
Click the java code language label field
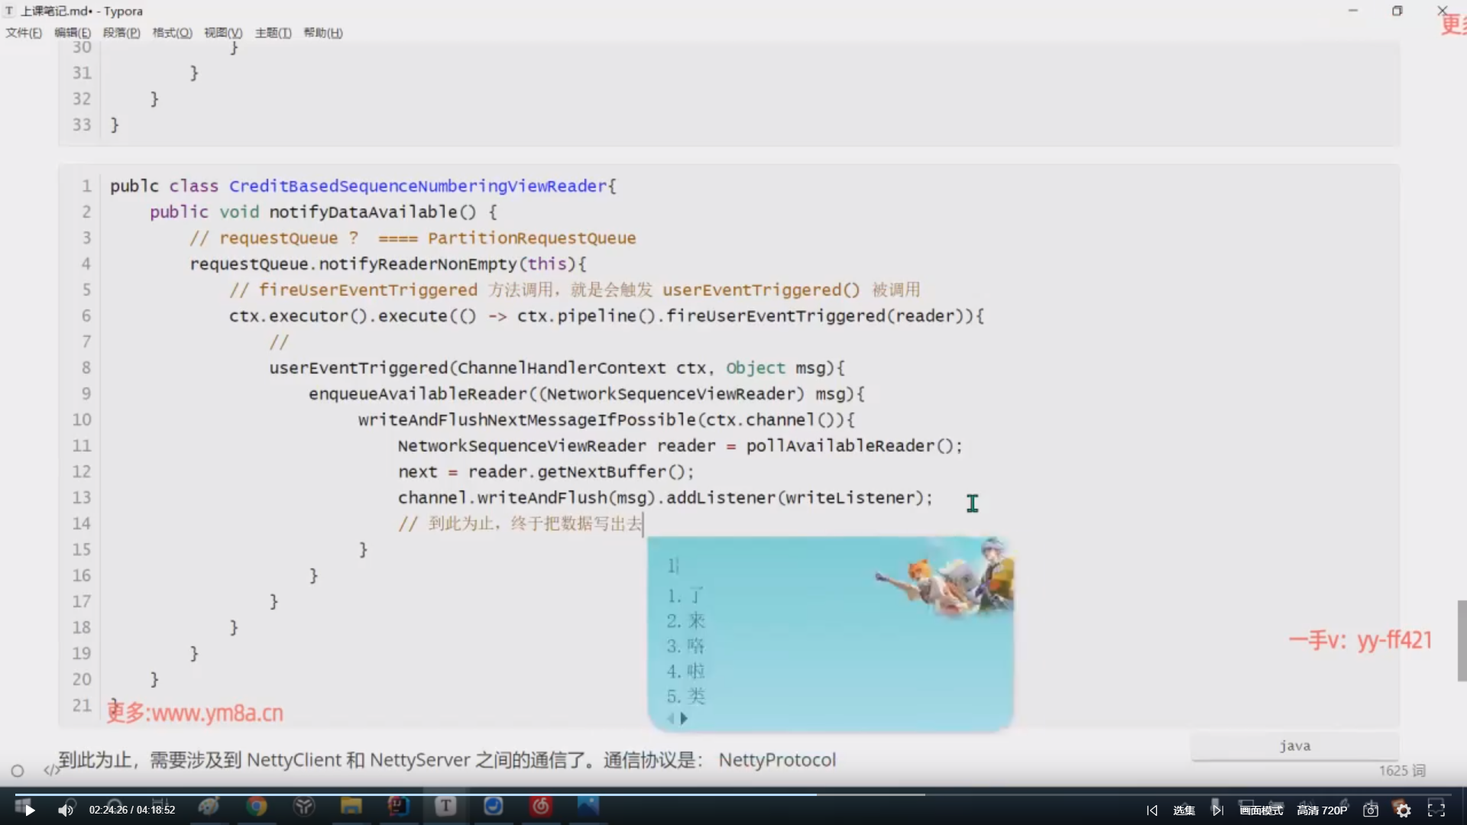click(x=1294, y=746)
